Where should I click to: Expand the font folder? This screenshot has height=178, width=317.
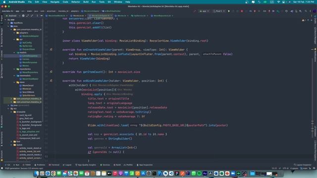(x=11, y=141)
